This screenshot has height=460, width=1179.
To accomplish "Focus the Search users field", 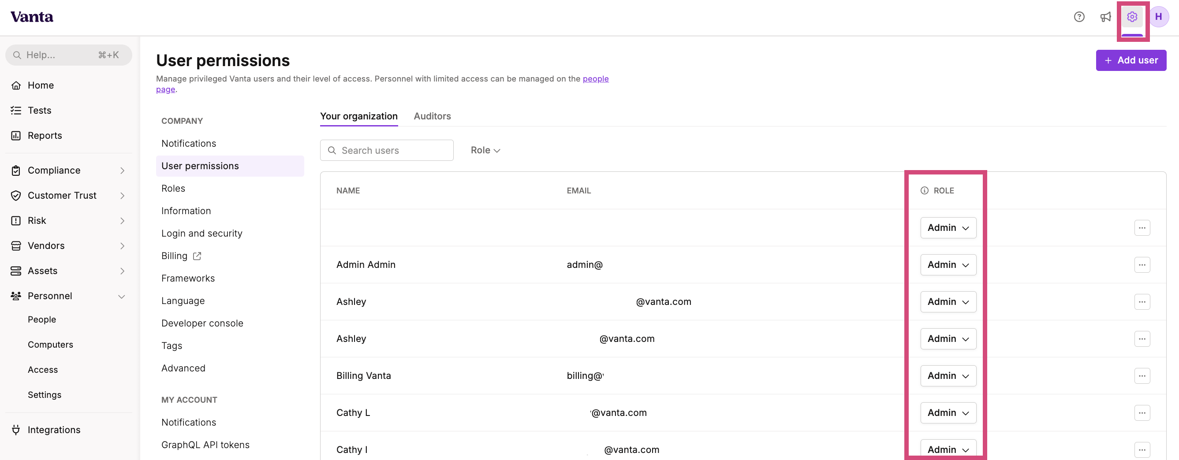I will click(x=386, y=150).
